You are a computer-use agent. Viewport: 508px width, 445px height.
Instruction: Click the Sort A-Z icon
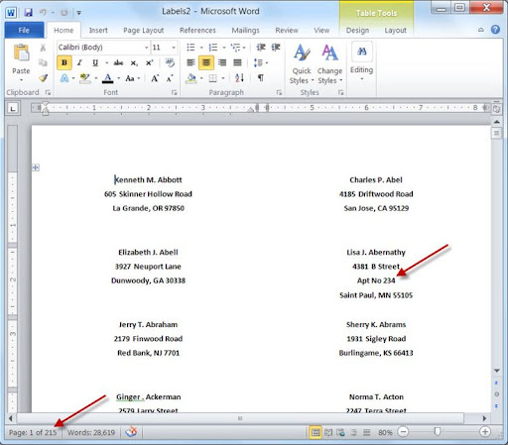pos(239,78)
